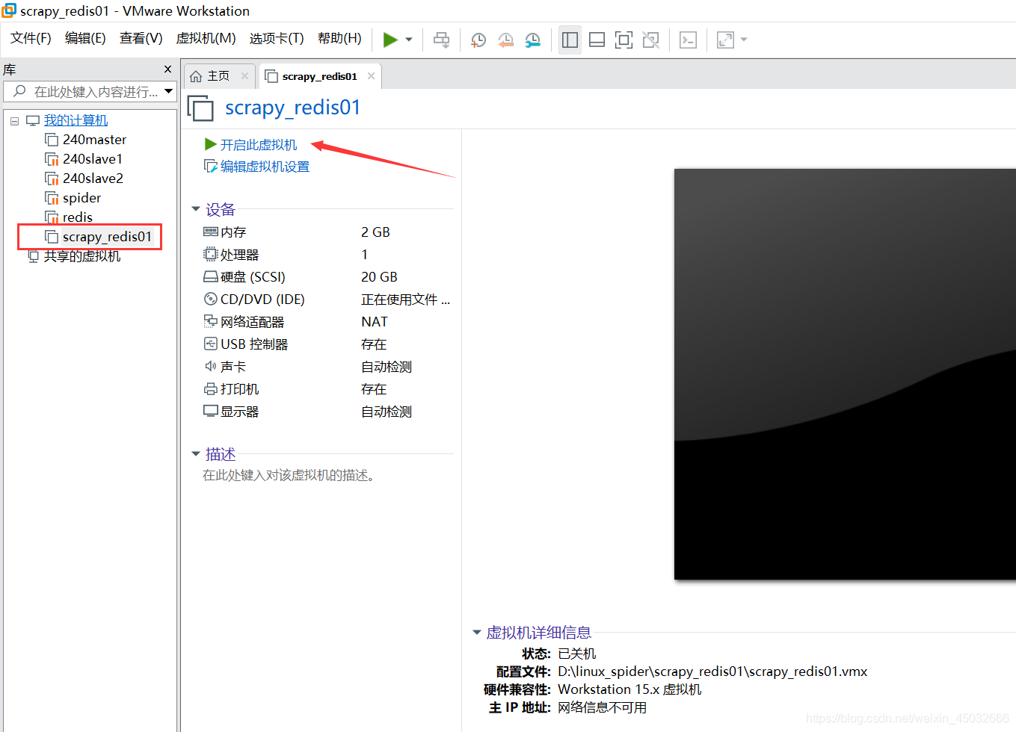The height and width of the screenshot is (732, 1016).
Task: Open the 打印机 printer device entry
Action: pyautogui.click(x=239, y=389)
